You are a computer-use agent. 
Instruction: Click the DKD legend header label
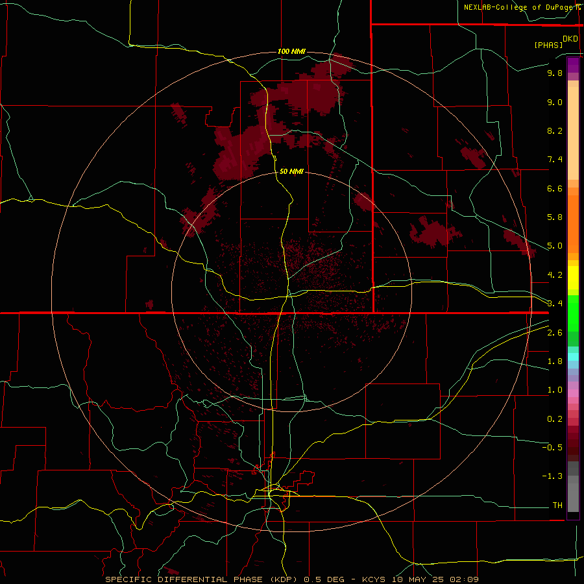point(570,39)
